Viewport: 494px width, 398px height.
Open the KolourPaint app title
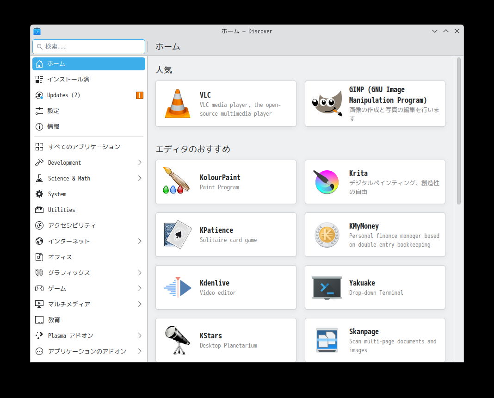coord(220,177)
